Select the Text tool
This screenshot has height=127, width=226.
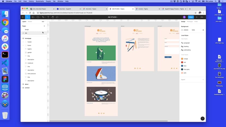point(48,17)
